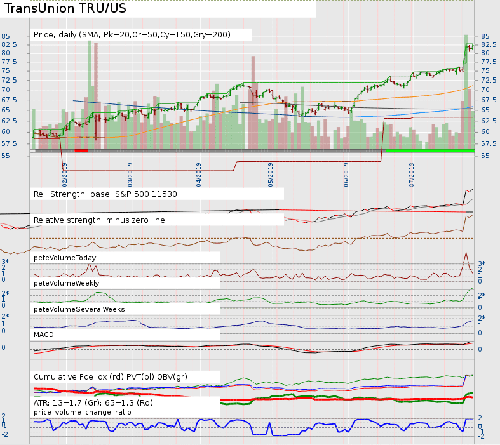Click the Relative strength, minus zero line label
The image size is (500, 445).
click(99, 220)
